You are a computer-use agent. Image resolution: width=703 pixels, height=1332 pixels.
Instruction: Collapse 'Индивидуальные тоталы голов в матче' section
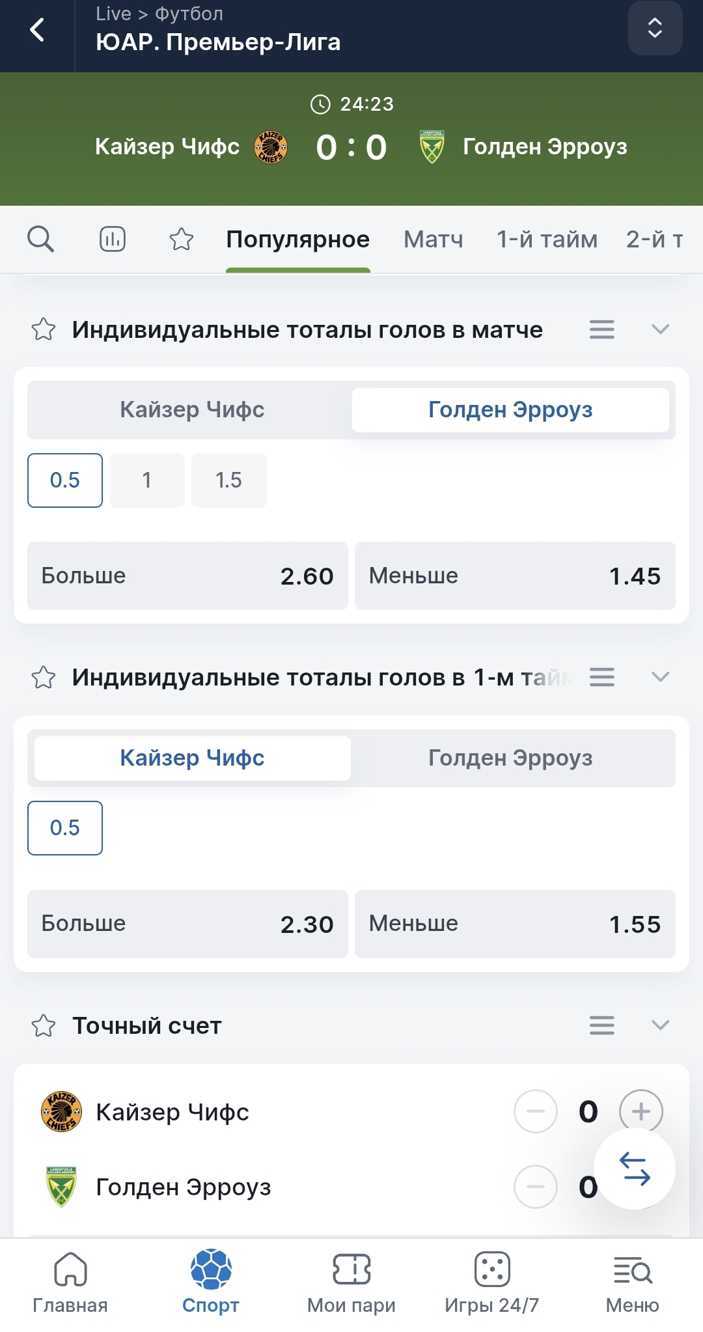660,329
